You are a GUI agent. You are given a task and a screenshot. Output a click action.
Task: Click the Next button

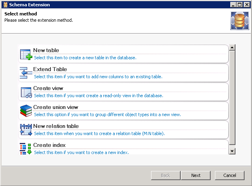point(196,175)
